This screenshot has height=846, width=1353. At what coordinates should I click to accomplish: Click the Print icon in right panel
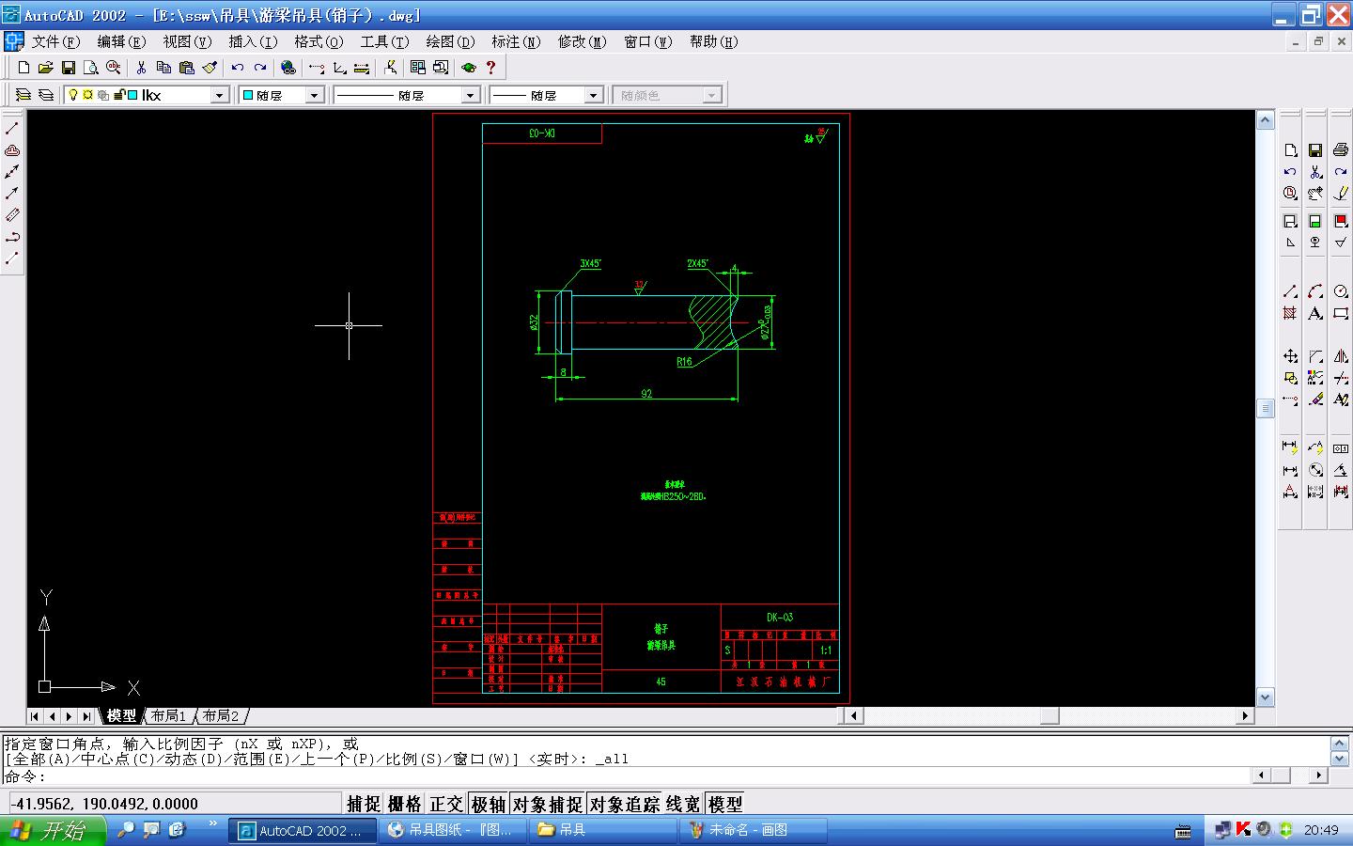pos(1341,150)
